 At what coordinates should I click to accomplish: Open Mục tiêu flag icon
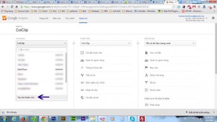[x=146, y=68]
